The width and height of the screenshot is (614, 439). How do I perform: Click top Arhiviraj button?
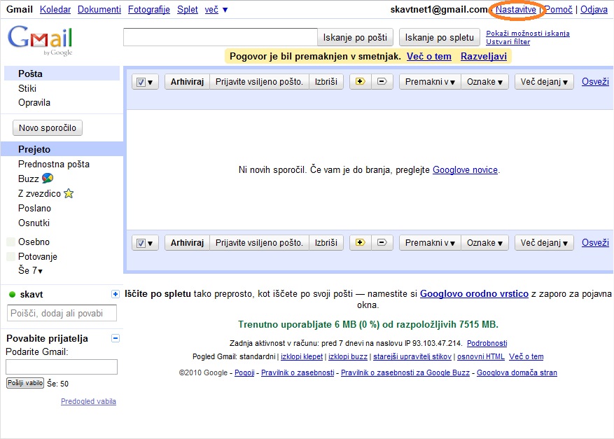pos(187,81)
